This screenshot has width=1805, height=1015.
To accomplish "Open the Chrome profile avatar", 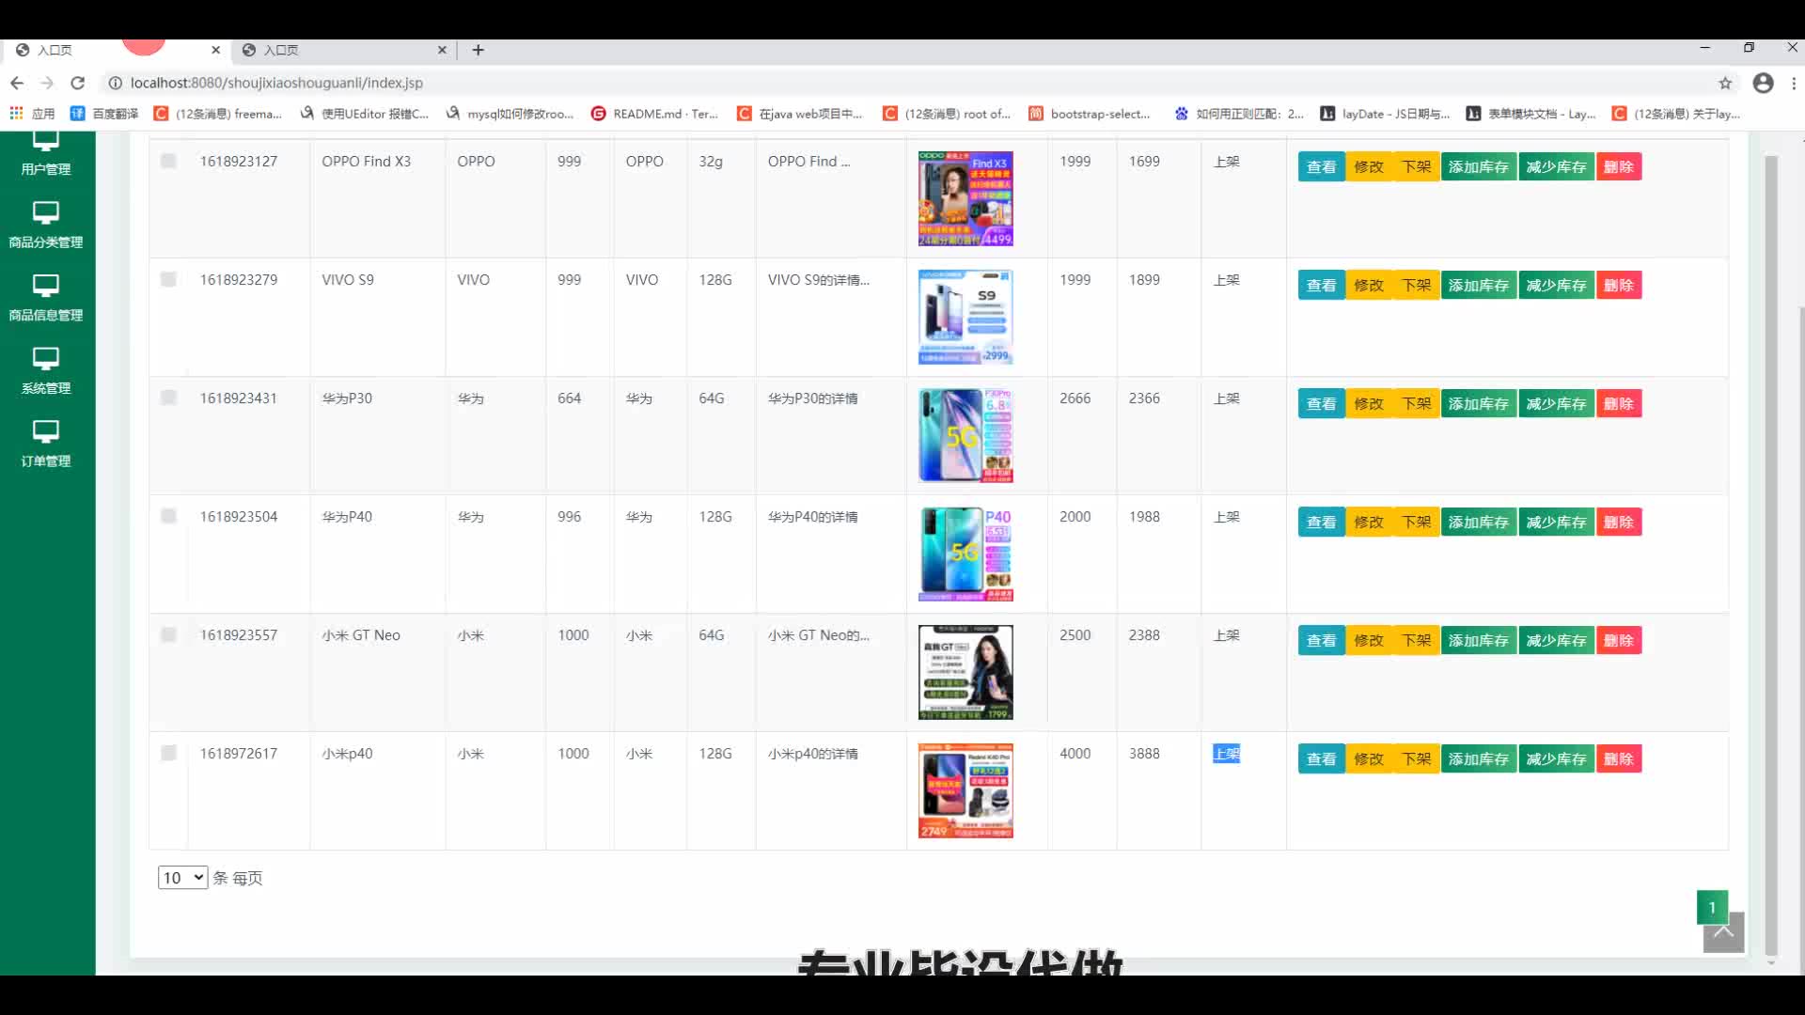I will [1764, 83].
